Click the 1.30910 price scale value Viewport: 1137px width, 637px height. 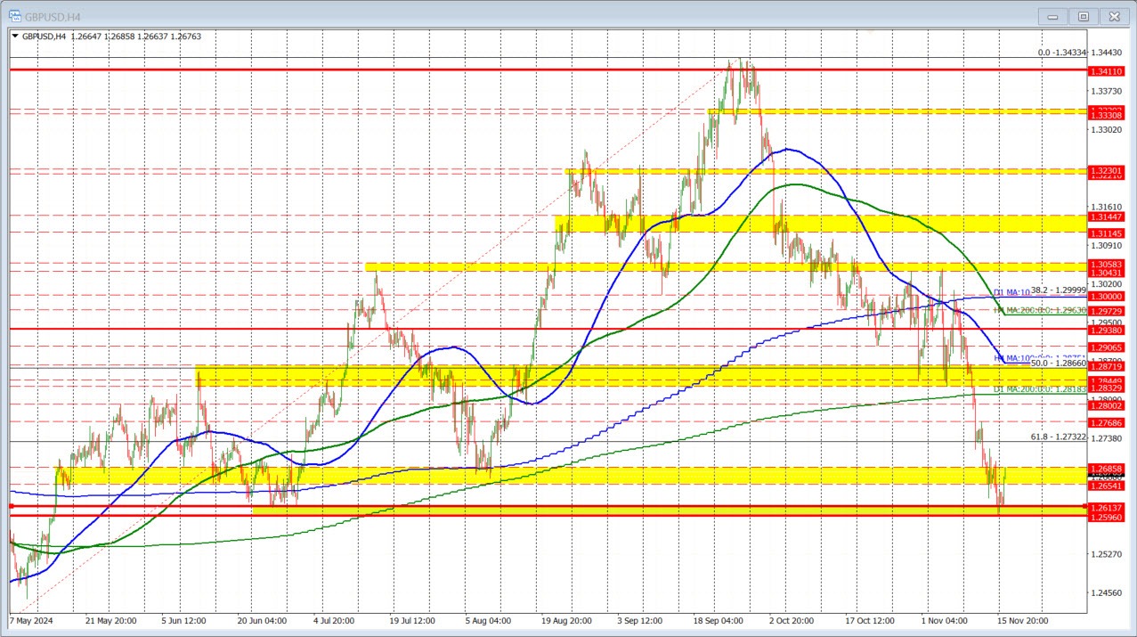(x=1108, y=244)
